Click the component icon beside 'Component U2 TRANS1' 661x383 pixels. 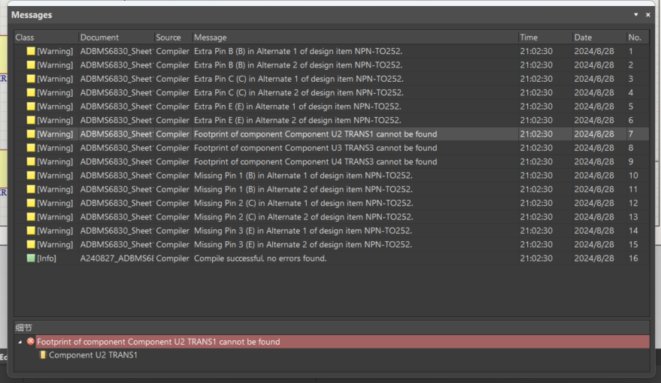pyautogui.click(x=43, y=355)
